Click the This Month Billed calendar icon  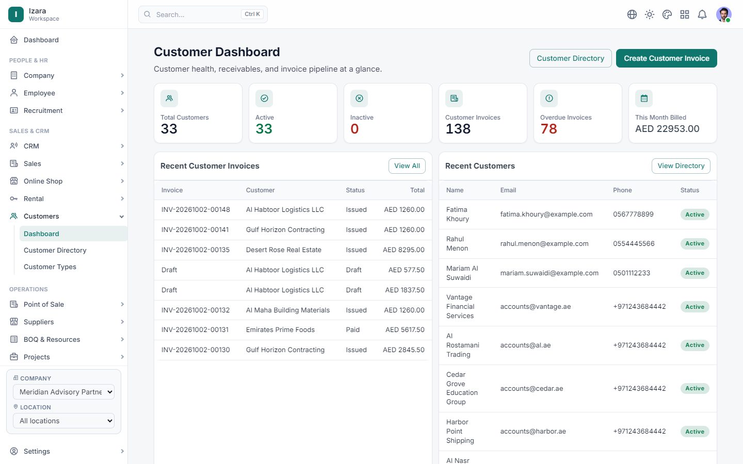[644, 98]
